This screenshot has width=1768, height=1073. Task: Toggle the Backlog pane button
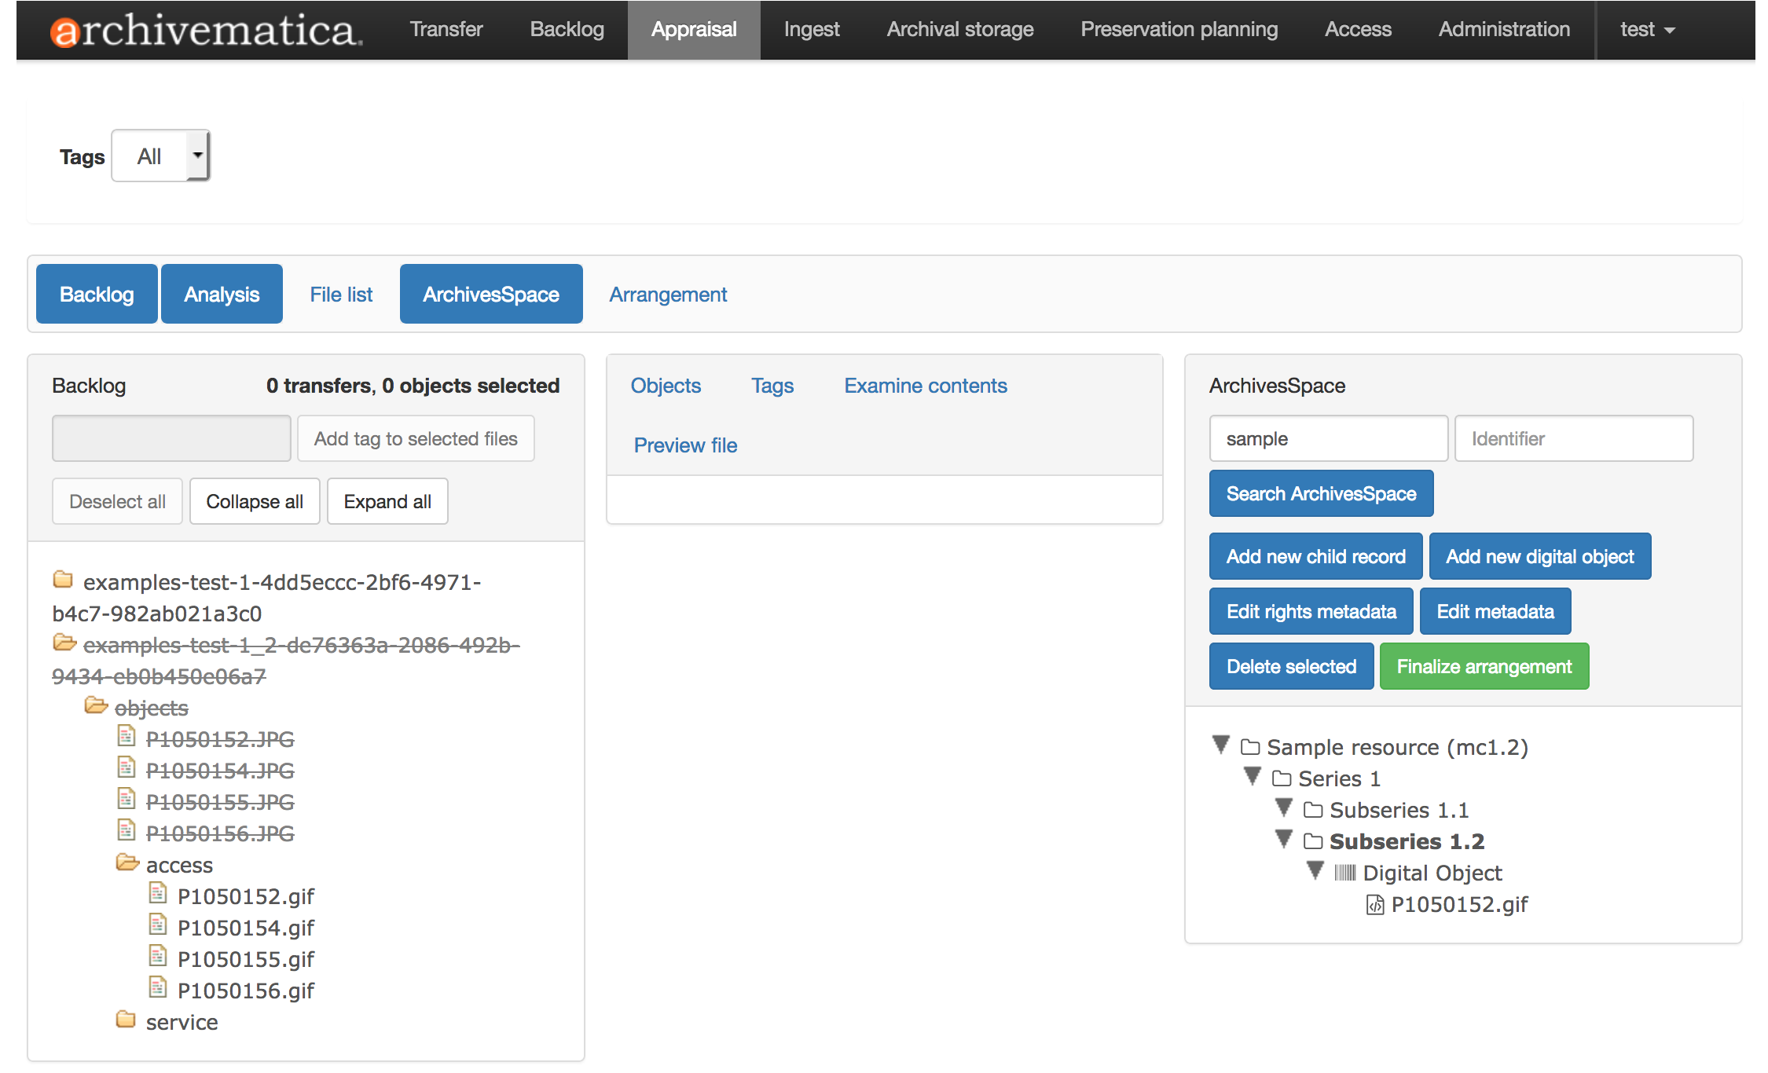(x=97, y=295)
